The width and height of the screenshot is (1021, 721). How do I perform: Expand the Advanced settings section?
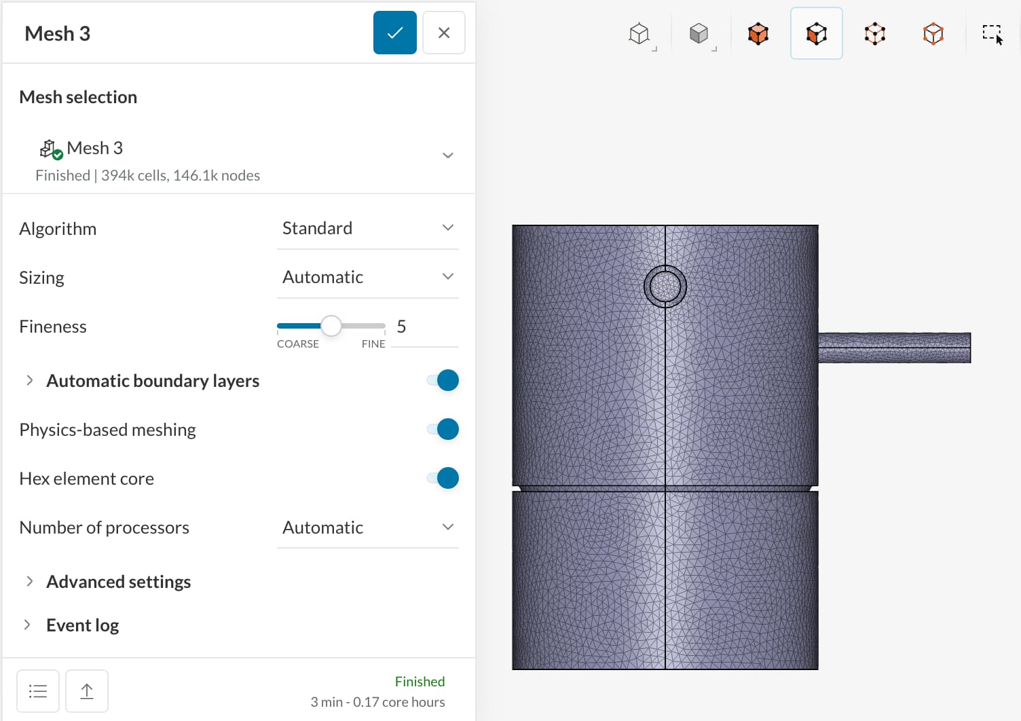[118, 582]
